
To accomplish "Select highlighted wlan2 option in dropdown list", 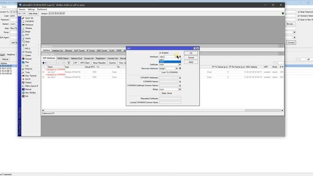I will [x=170, y=62].
